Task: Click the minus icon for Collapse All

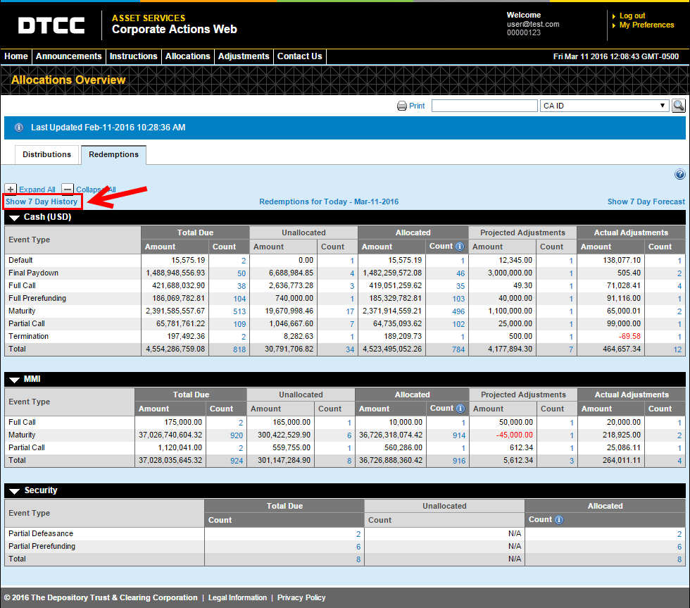Action: click(x=67, y=190)
